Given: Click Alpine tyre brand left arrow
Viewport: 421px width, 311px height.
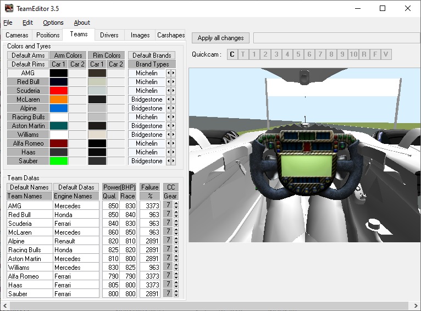Looking at the screenshot, I should 168,108.
